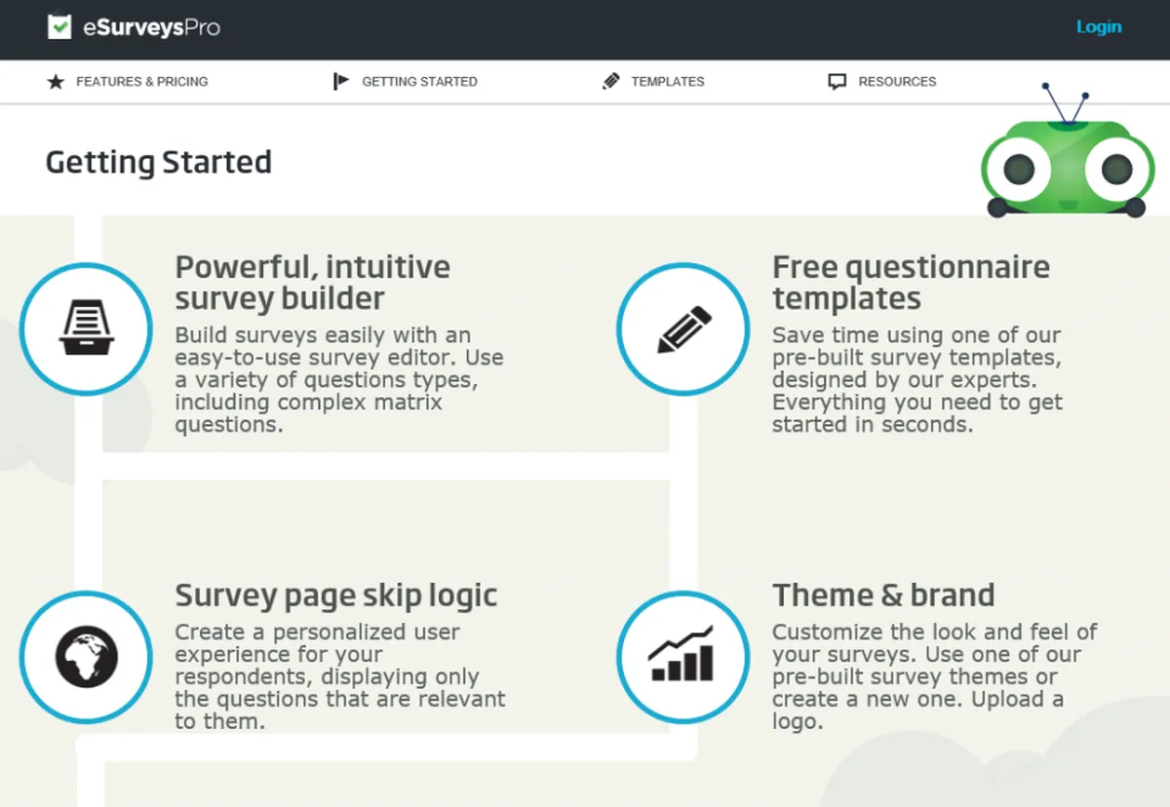Click the globe skip logic icon
The height and width of the screenshot is (807, 1170).
click(x=86, y=656)
